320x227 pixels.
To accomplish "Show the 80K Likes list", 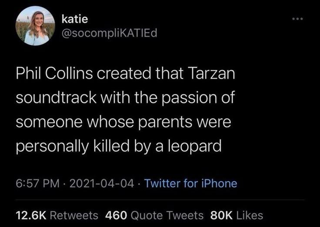I will (x=237, y=215).
